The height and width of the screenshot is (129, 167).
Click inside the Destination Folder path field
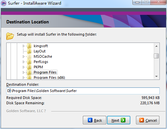[83, 91]
